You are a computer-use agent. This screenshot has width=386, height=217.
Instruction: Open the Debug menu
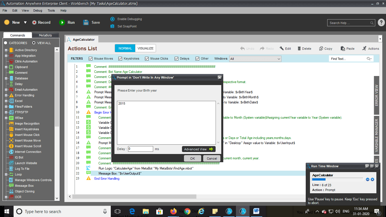click(x=38, y=10)
